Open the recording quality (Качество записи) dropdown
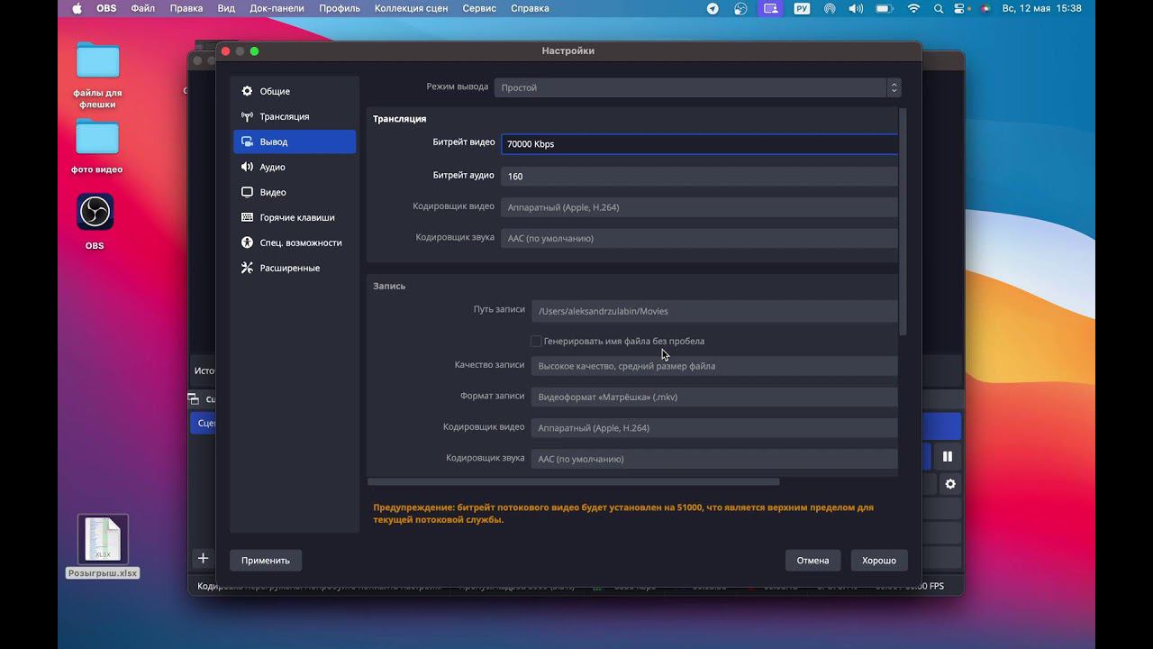 pos(713,366)
